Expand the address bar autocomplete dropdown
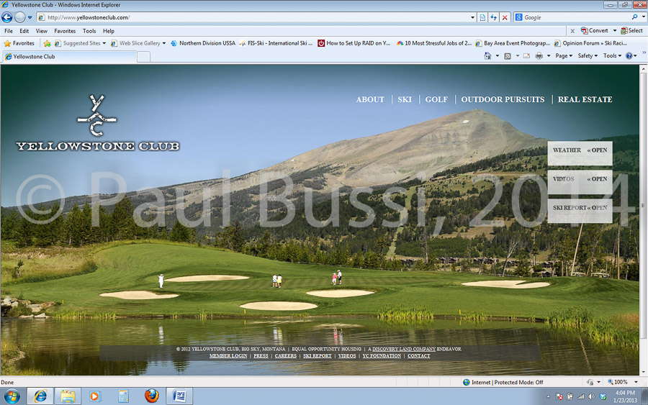The height and width of the screenshot is (405, 648). [472, 17]
